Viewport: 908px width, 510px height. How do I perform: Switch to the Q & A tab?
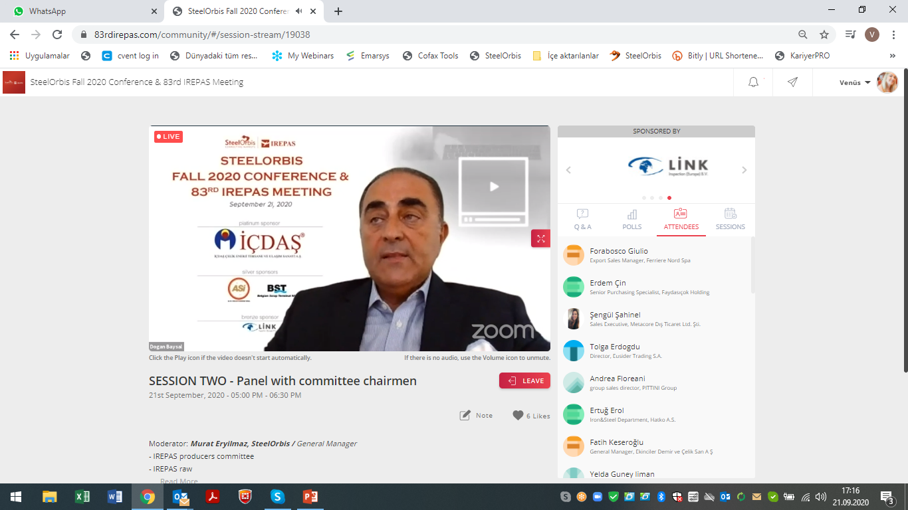[583, 220]
